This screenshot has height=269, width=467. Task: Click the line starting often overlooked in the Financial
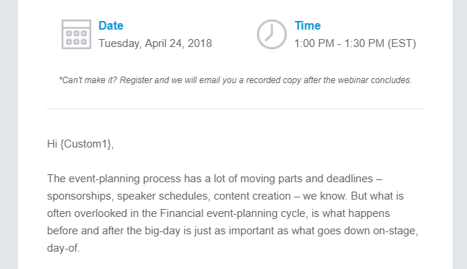click(219, 213)
